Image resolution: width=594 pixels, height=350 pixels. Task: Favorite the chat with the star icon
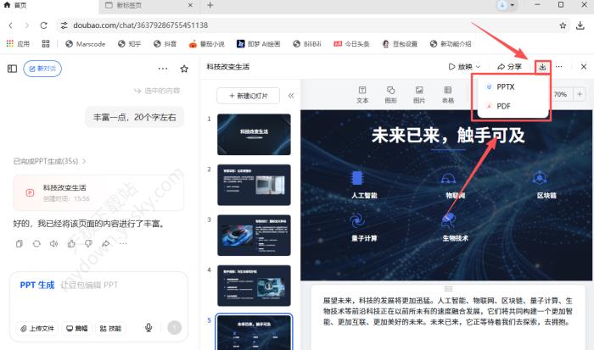point(185,69)
